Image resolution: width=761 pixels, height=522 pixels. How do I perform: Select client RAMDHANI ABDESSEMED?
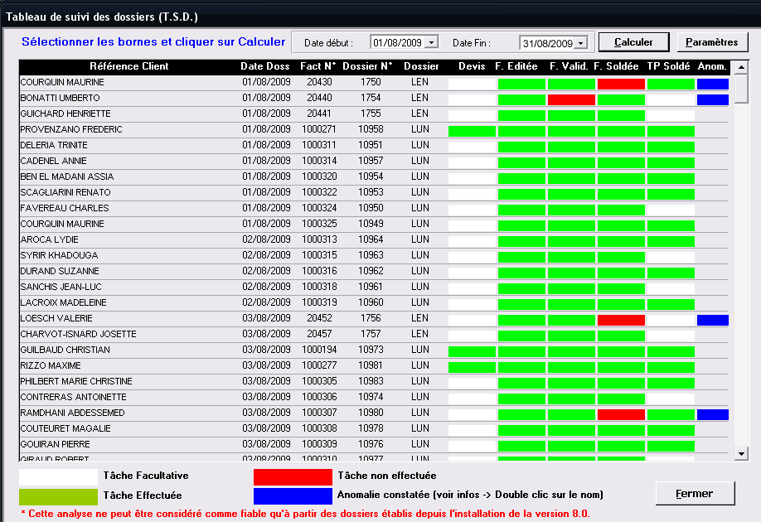point(72,413)
